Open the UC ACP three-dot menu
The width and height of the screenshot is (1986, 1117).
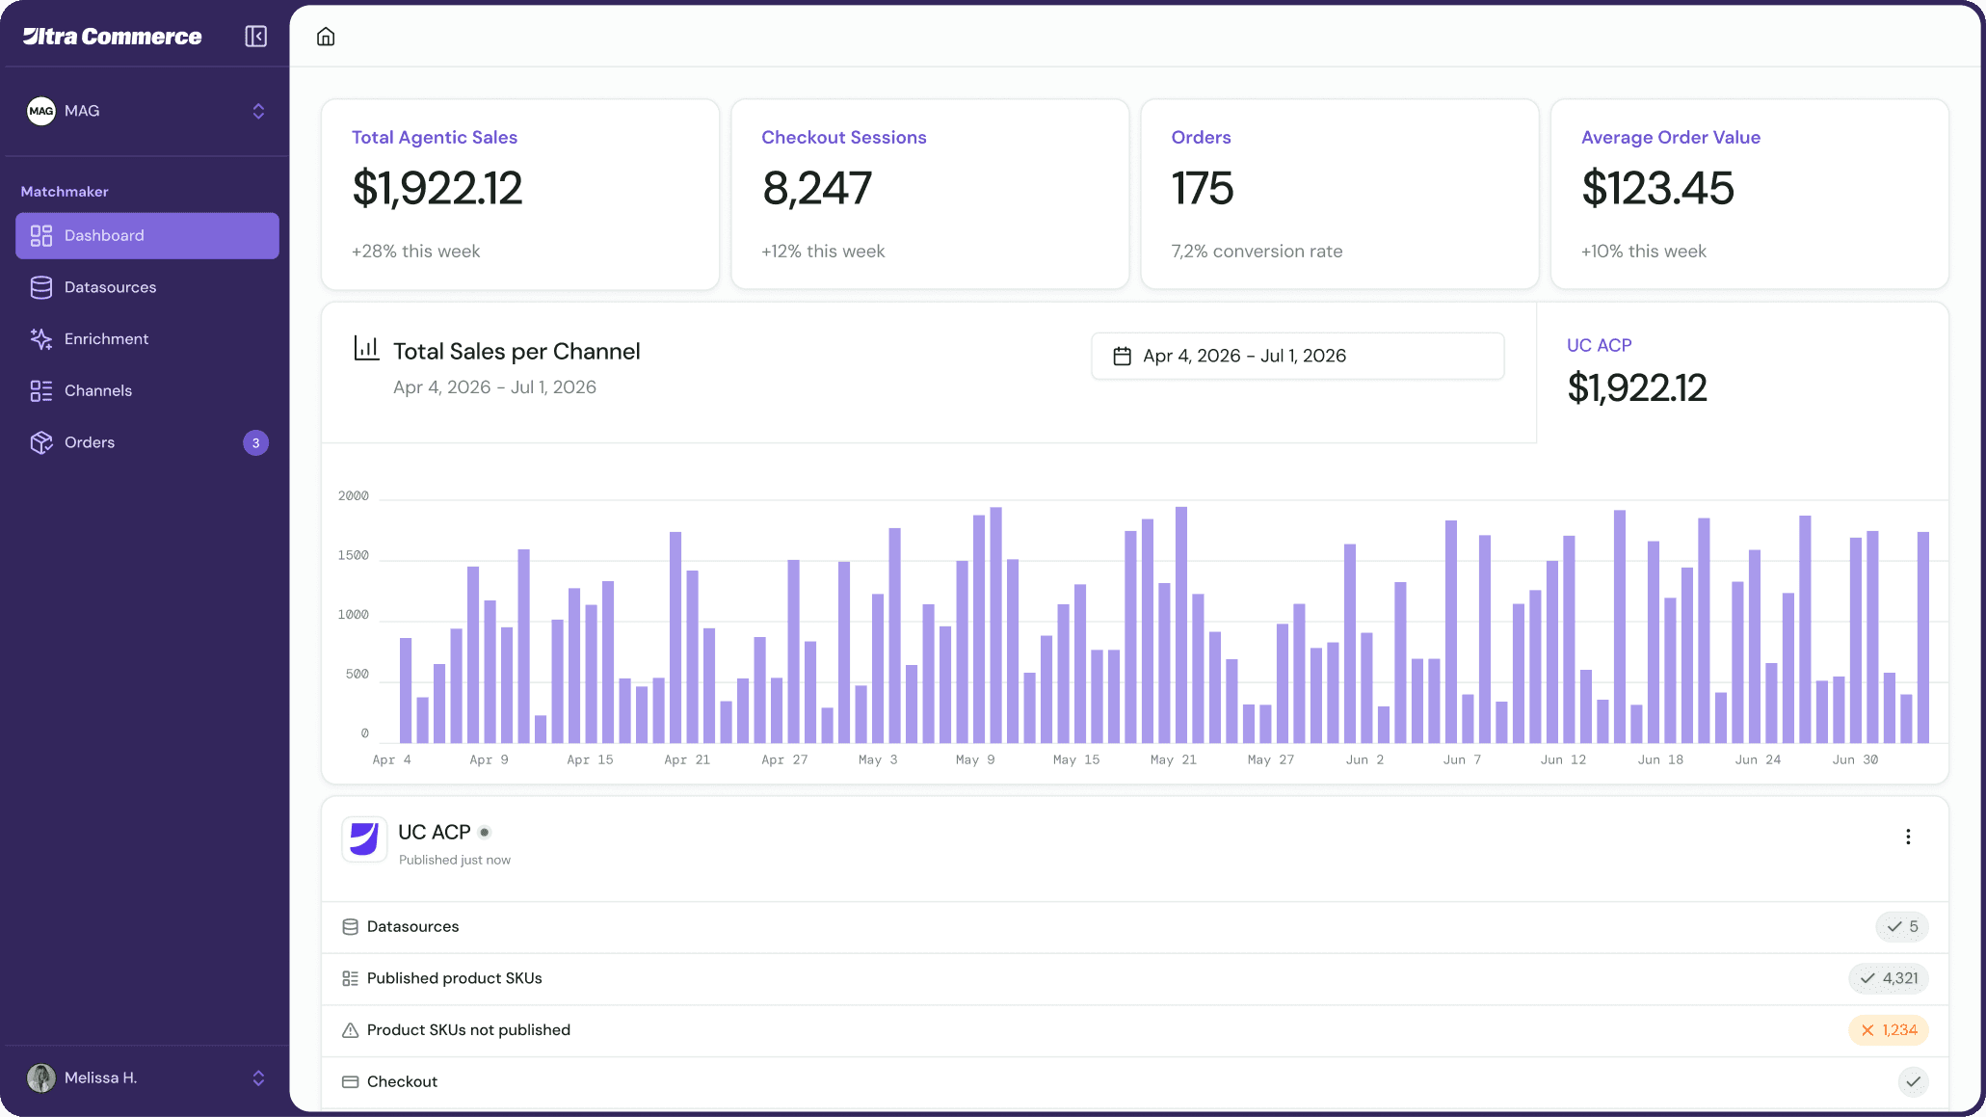1907,837
